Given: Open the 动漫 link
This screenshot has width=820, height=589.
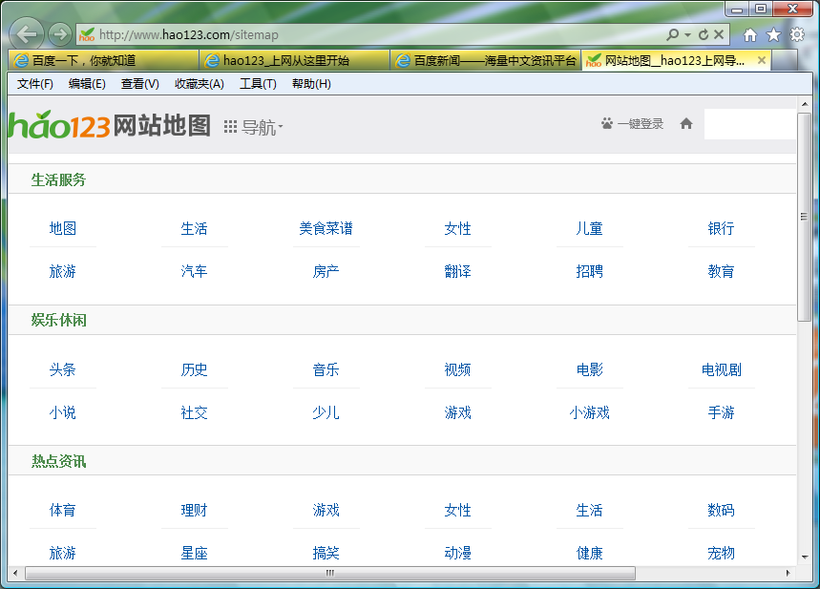Looking at the screenshot, I should (x=457, y=553).
